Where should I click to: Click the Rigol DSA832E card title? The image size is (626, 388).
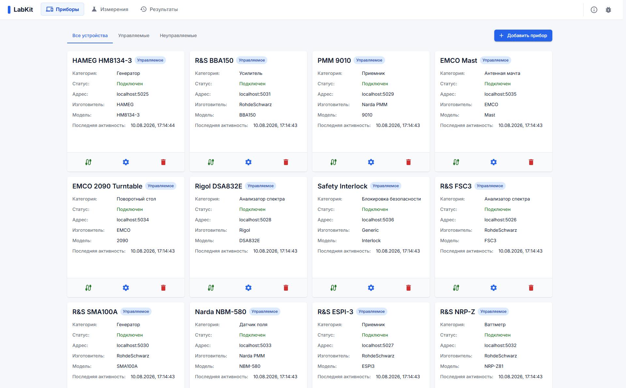[x=218, y=186]
